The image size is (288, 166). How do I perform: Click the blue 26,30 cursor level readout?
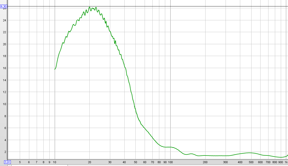pos(3,6)
